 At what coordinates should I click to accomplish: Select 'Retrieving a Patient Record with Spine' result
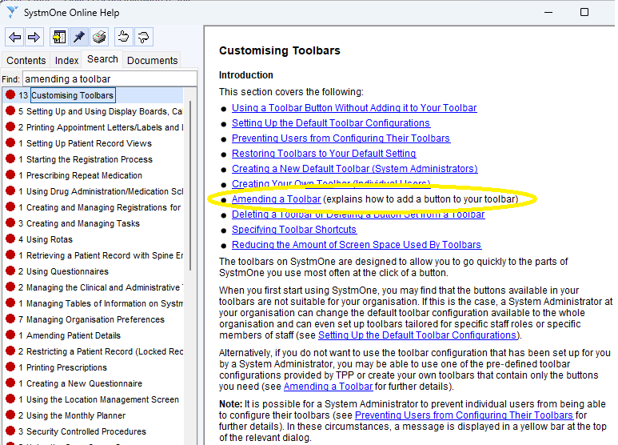(x=105, y=255)
